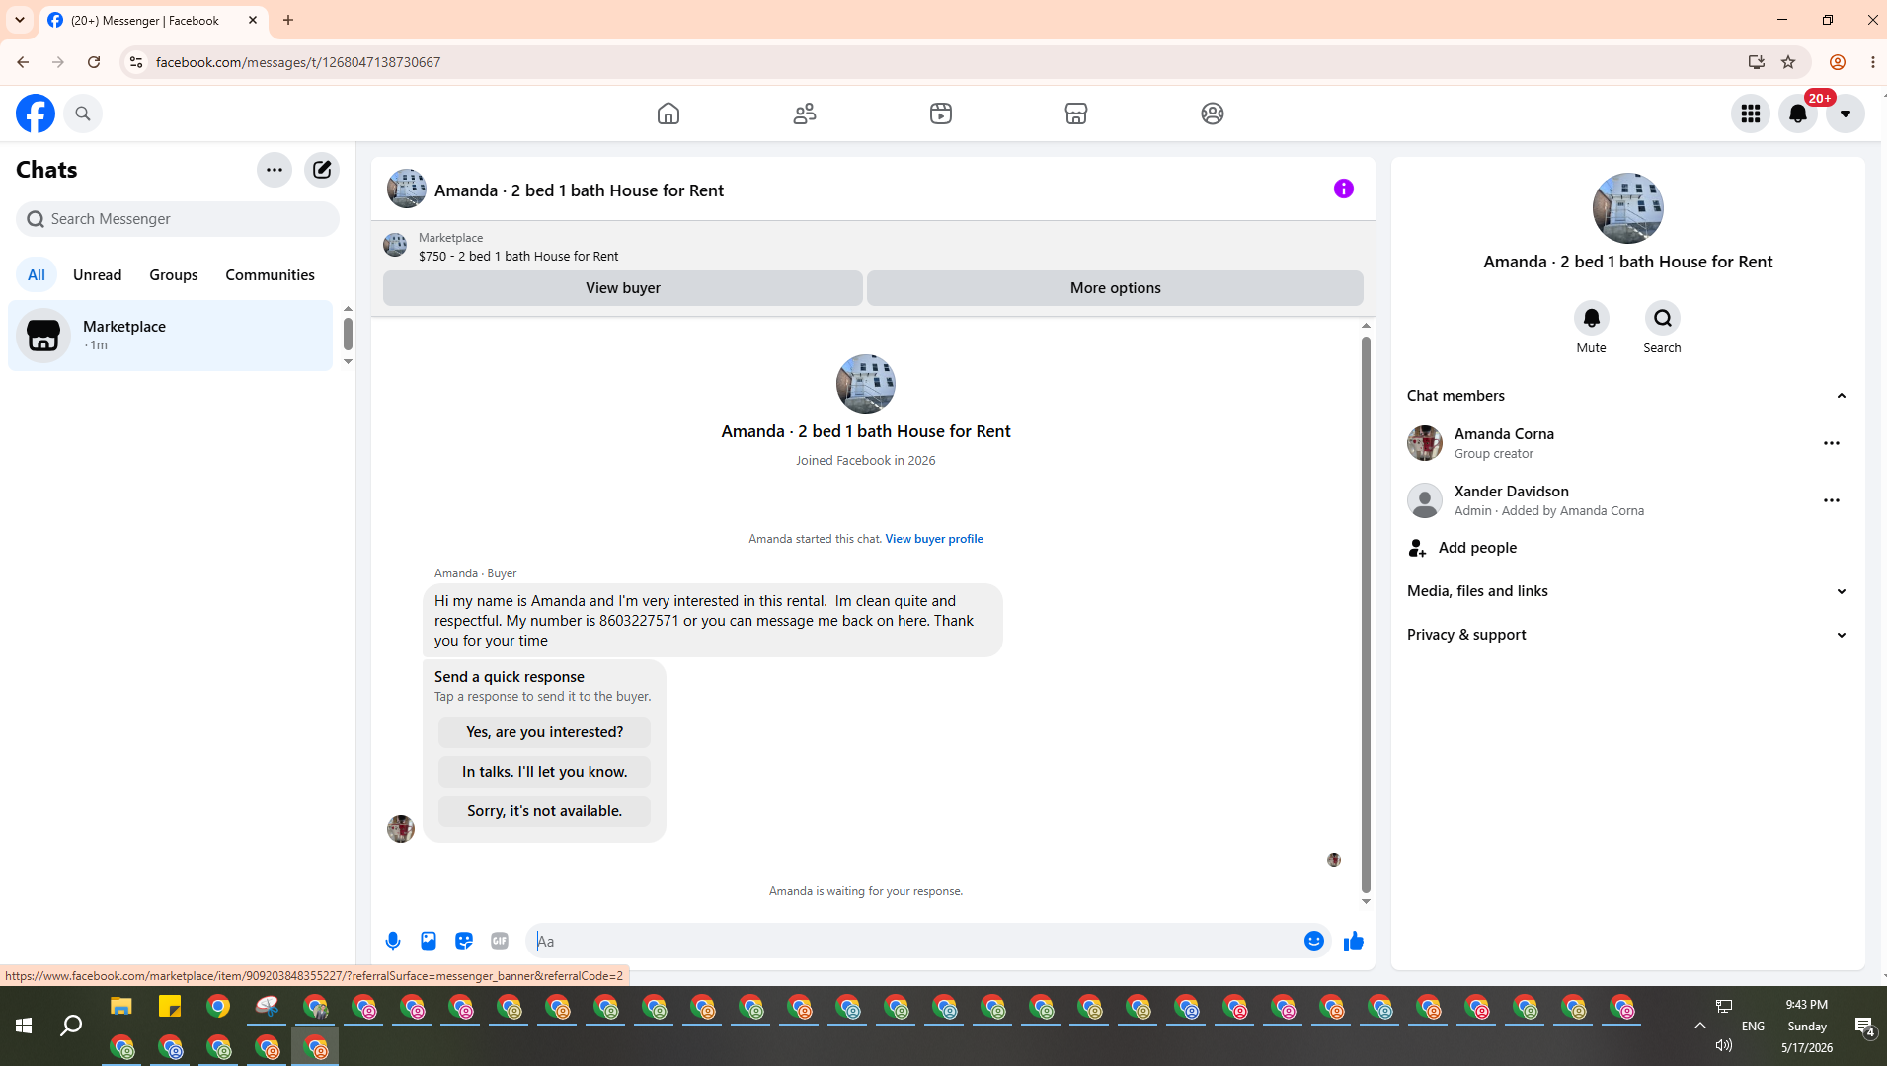1887x1066 pixels.
Task: Open the View buyer profile link
Action: (x=934, y=539)
